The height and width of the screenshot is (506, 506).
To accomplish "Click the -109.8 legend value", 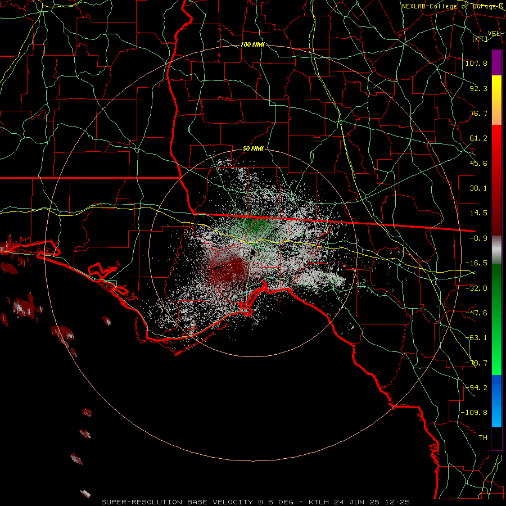I will coord(475,413).
